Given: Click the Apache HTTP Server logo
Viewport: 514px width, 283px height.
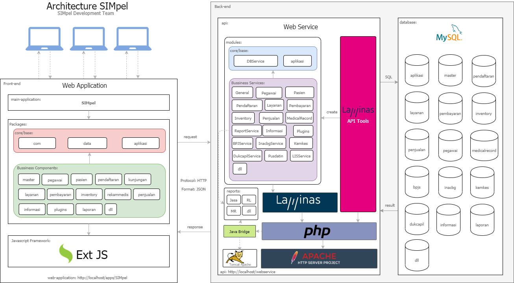Looking at the screenshot, I should click(319, 258).
